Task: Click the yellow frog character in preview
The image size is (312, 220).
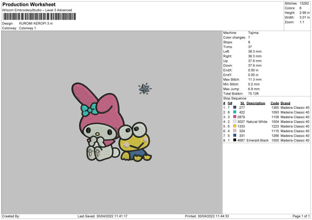Action: coord(135,142)
